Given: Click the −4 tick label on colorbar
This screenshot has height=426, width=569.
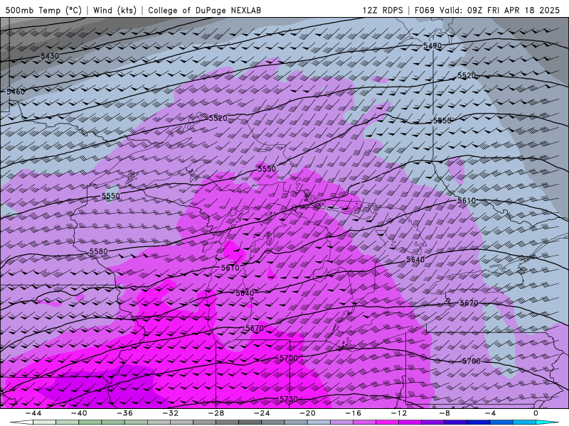Looking at the screenshot, I should pyautogui.click(x=490, y=413).
